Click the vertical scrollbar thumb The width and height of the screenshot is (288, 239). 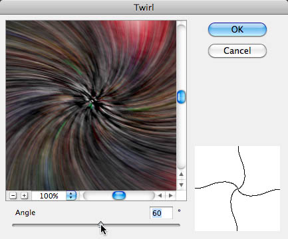click(x=181, y=97)
